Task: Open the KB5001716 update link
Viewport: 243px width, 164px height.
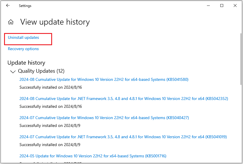Action: pyautogui.click(x=93, y=156)
